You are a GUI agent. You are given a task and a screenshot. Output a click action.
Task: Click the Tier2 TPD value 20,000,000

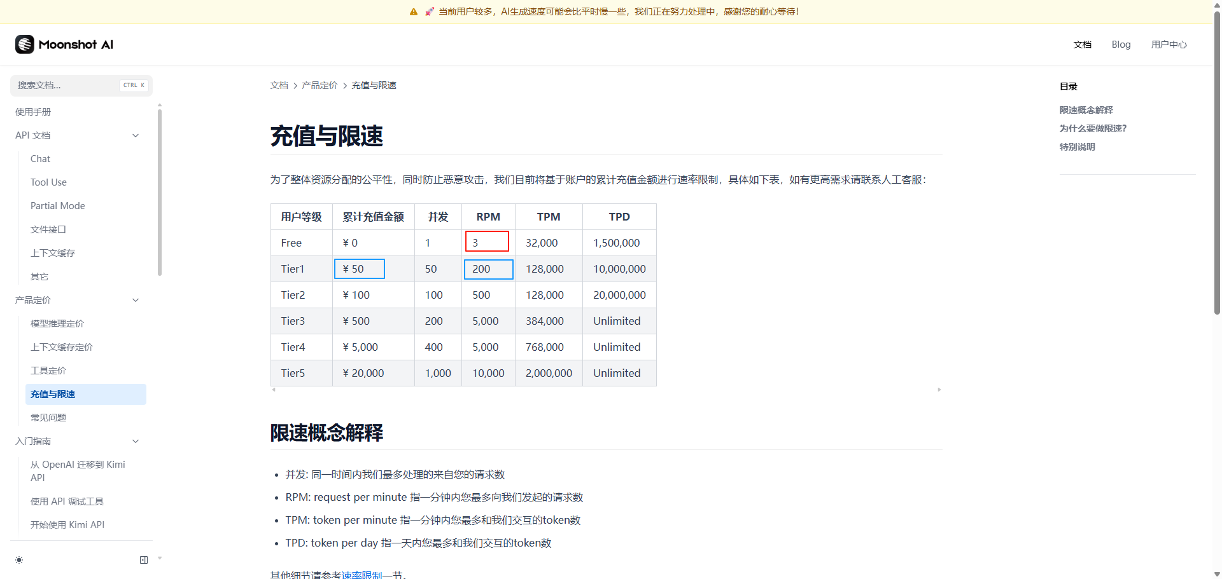(619, 295)
